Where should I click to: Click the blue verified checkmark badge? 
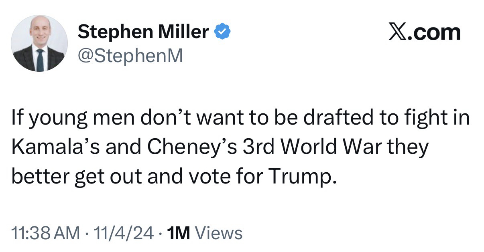(222, 32)
